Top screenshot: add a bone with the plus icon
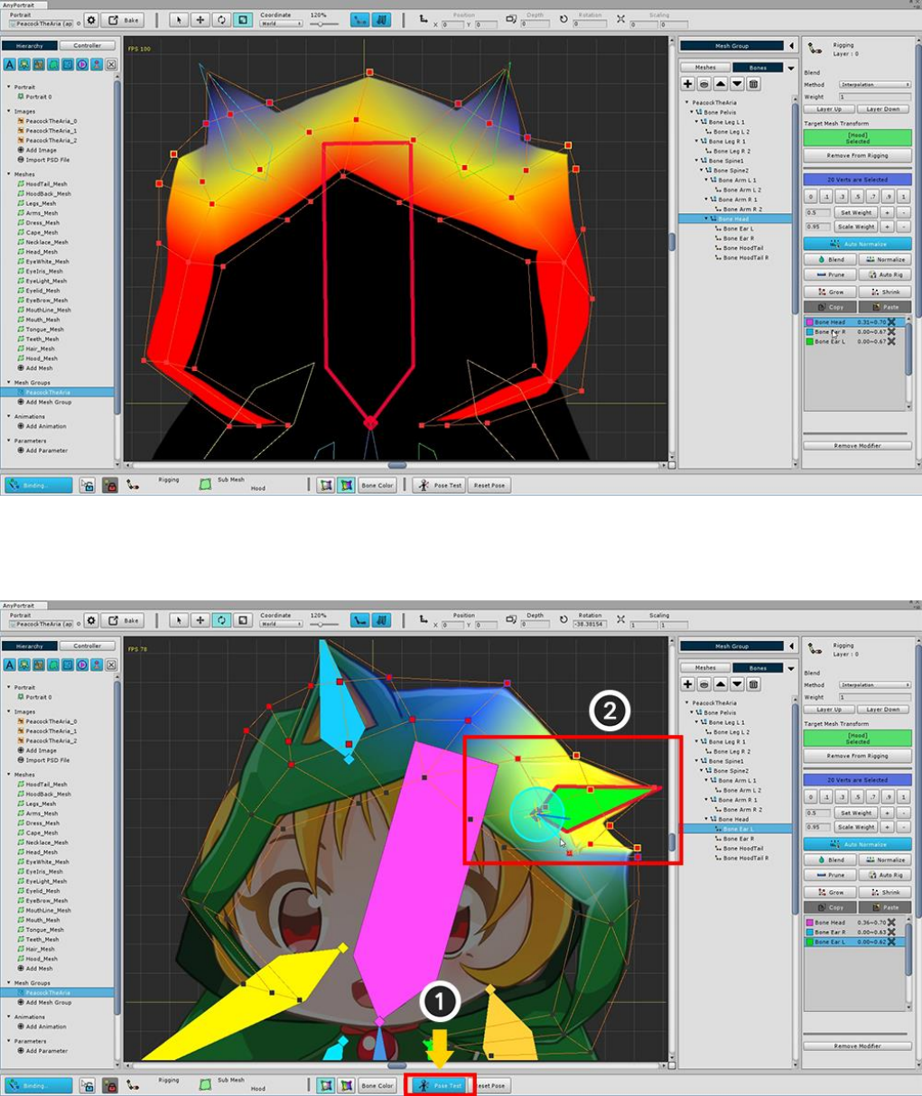The width and height of the screenshot is (922, 1096). [x=688, y=84]
